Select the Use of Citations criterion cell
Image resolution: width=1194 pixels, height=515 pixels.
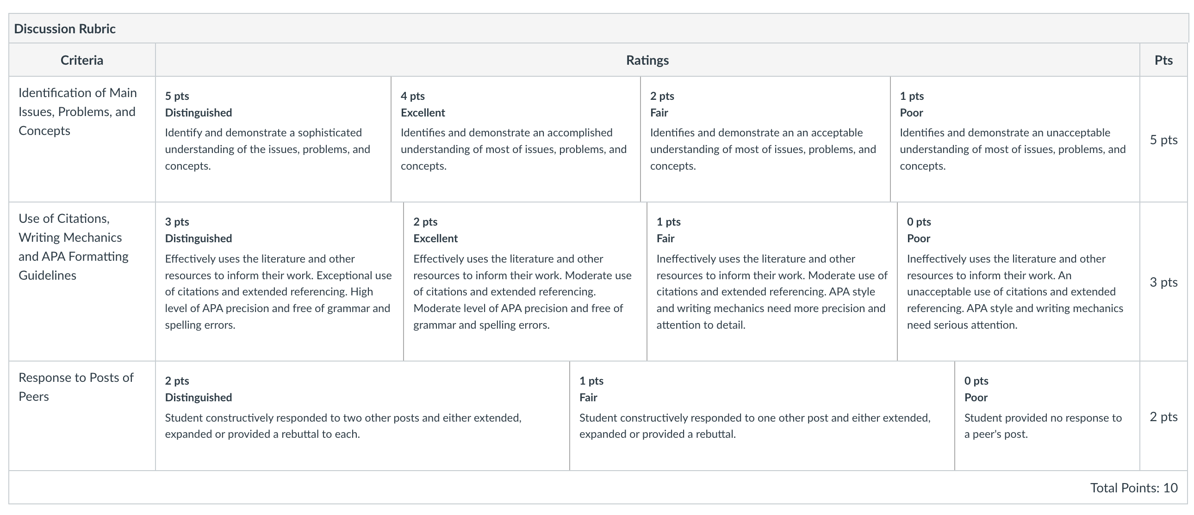[82, 282]
